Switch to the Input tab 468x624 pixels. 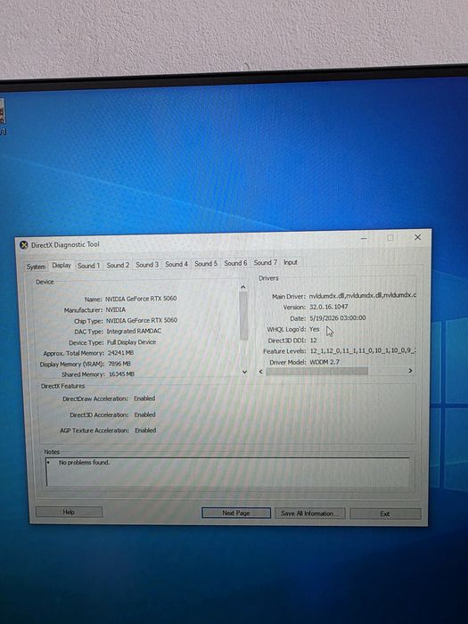coord(291,262)
